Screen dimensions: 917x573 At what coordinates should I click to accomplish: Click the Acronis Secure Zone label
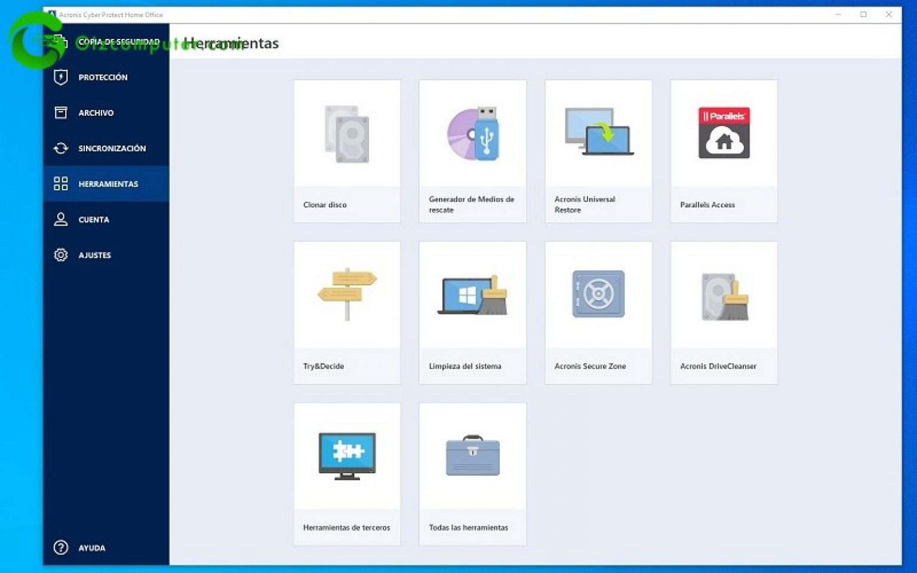click(590, 366)
